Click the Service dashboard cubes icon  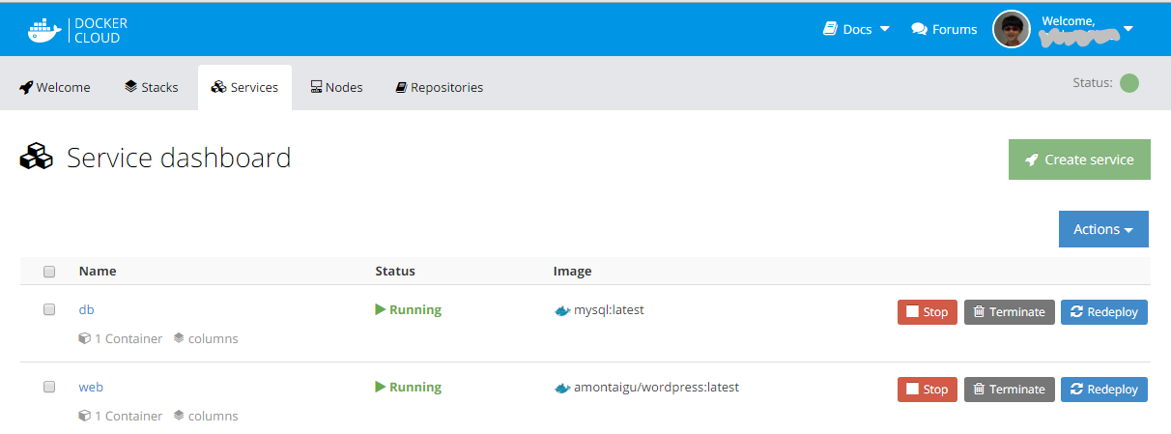[x=37, y=158]
